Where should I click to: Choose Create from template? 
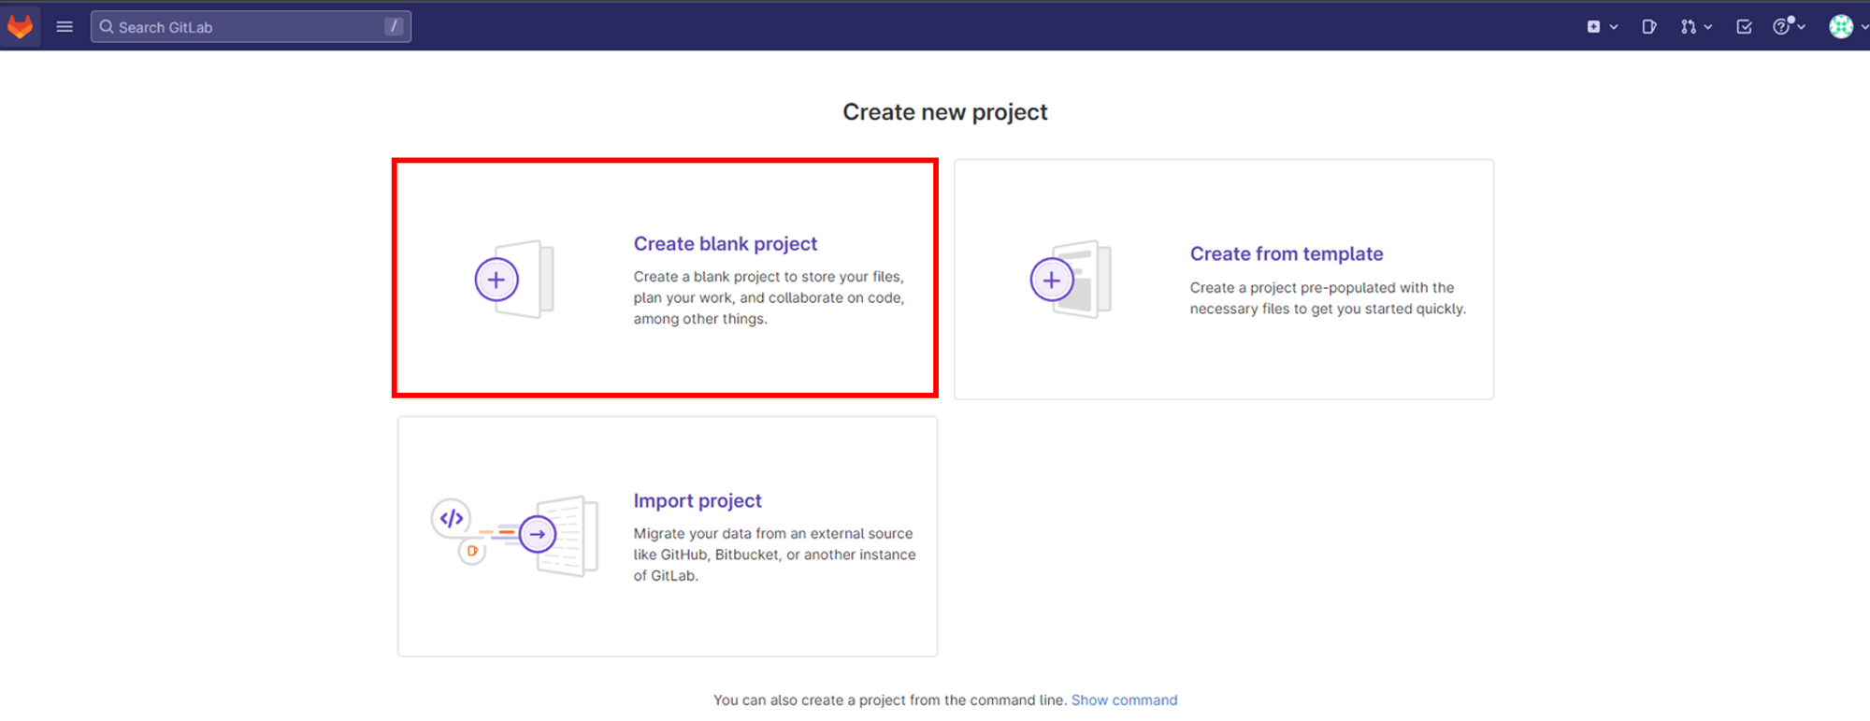1224,279
